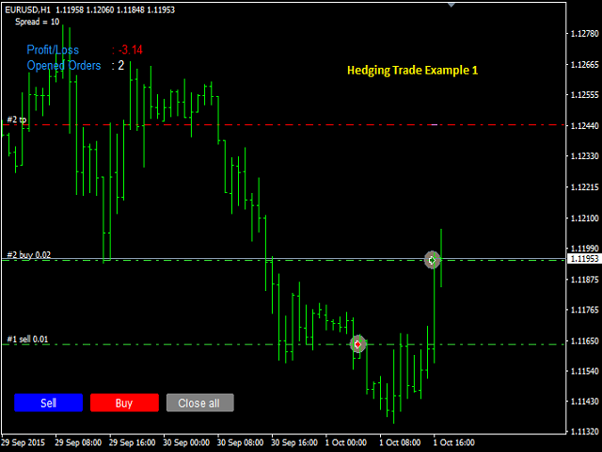Click the 1.11650 price axis label
Viewport: 602px width, 452px height.
(585, 341)
